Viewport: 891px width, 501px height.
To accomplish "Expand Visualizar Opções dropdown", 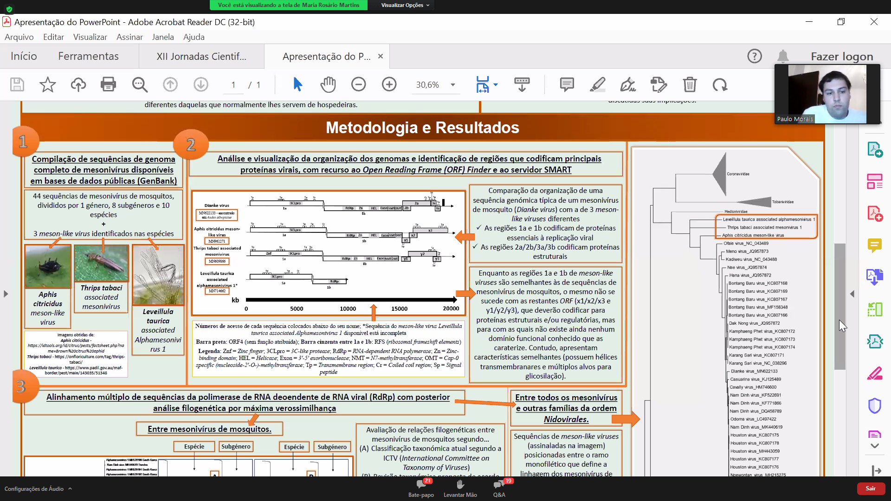I will 405,5.
